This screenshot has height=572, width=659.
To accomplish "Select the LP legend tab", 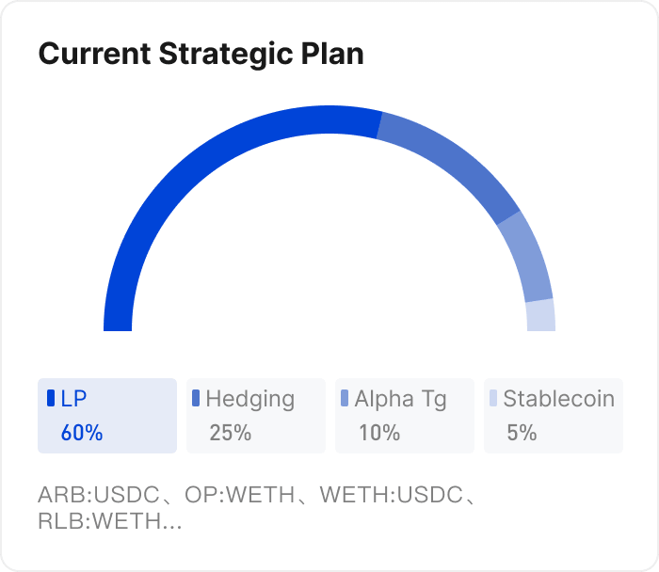I will 106,415.
